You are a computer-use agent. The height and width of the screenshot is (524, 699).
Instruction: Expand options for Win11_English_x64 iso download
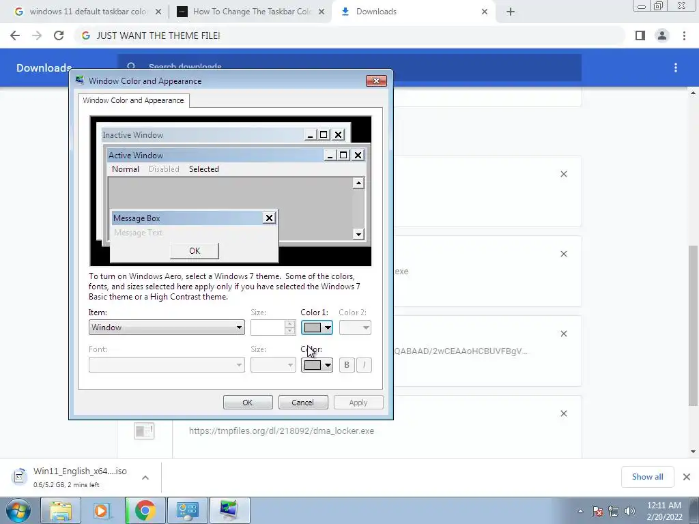145,477
